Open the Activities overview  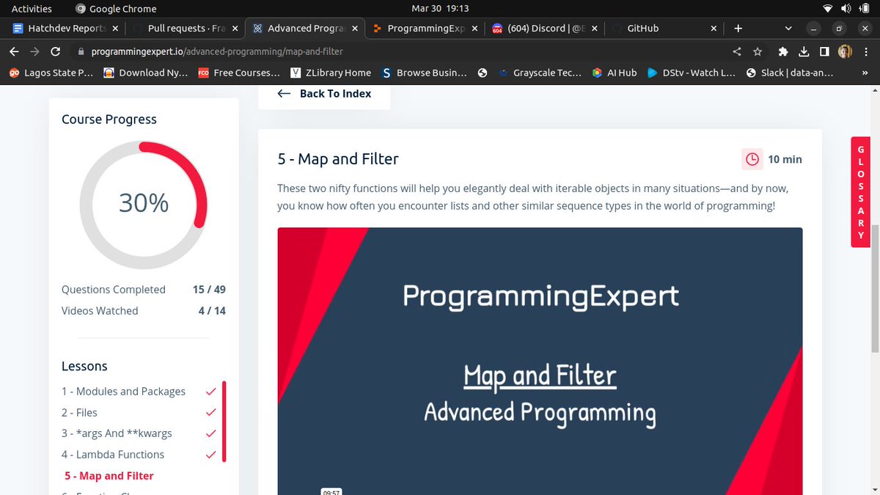(x=32, y=9)
